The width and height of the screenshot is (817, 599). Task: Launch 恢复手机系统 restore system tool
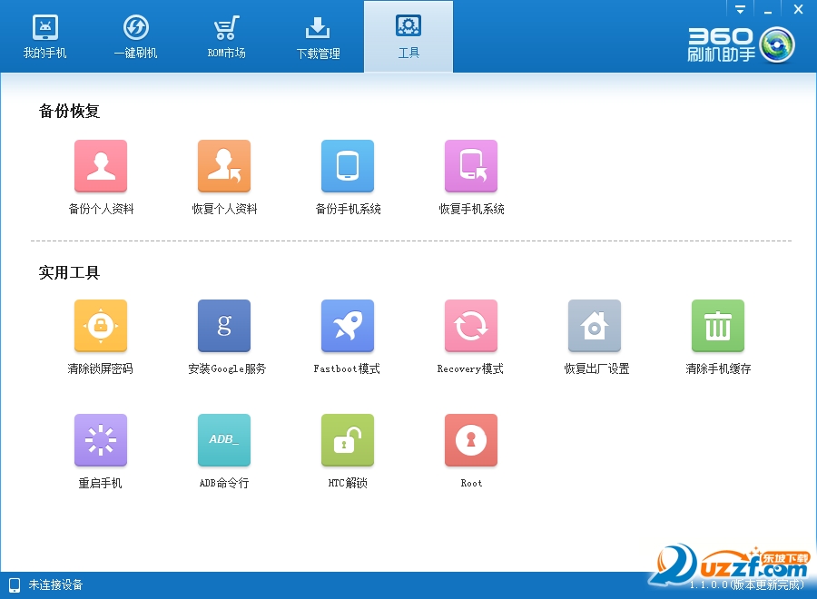tap(471, 166)
